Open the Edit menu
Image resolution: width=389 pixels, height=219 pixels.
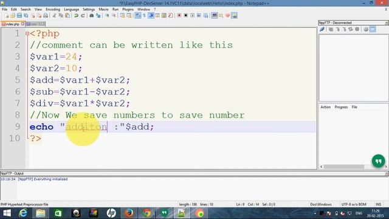(x=14, y=9)
